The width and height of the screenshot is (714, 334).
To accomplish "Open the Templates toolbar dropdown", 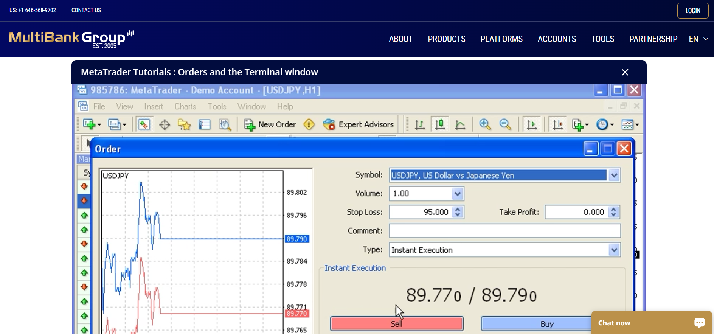I will point(630,124).
